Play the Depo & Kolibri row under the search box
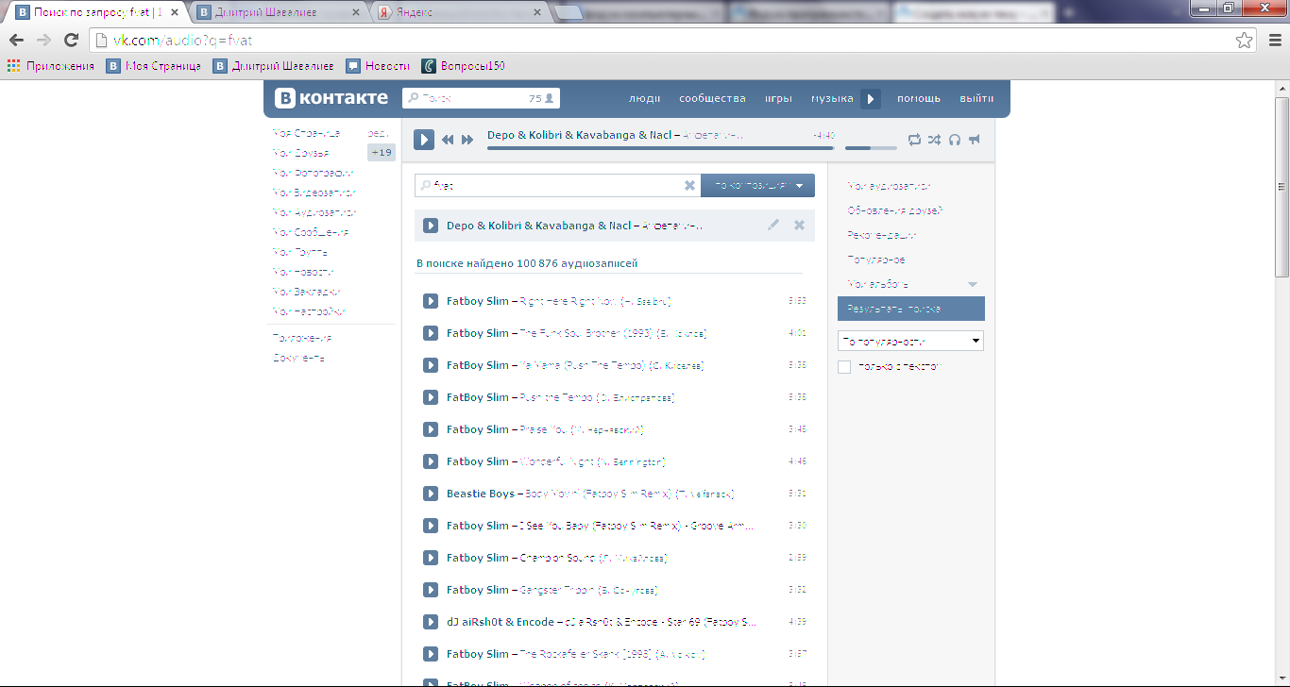Image resolution: width=1290 pixels, height=687 pixels. (430, 226)
